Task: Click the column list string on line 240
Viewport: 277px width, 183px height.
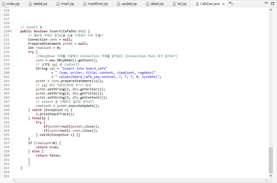Action: [105, 73]
